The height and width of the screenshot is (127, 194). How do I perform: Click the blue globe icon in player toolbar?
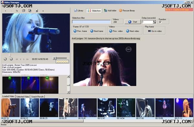(x=30, y=11)
